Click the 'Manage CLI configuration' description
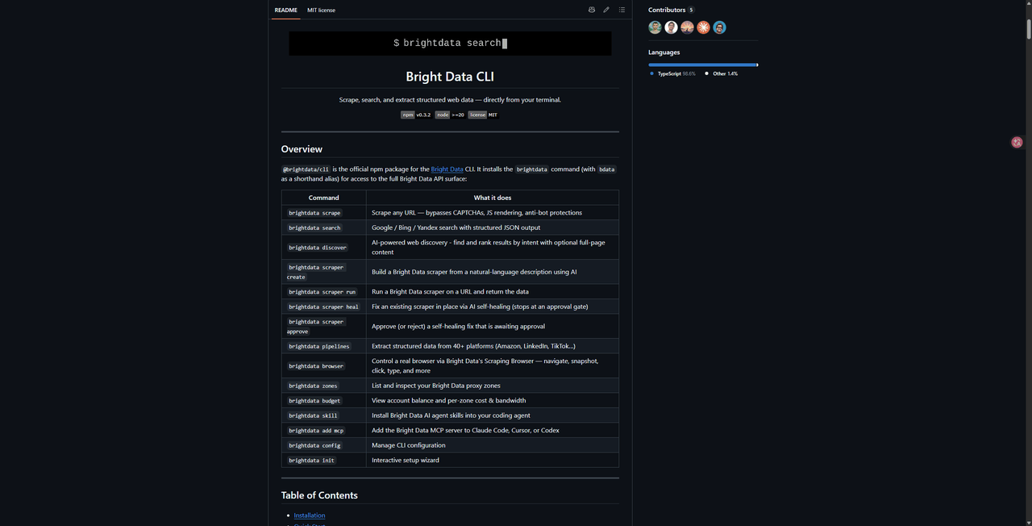The height and width of the screenshot is (526, 1032). (409, 445)
